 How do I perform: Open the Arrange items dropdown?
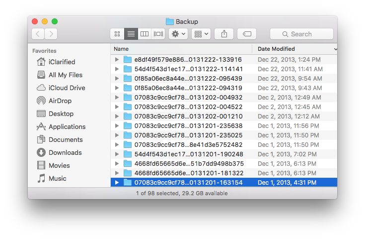tap(201, 34)
